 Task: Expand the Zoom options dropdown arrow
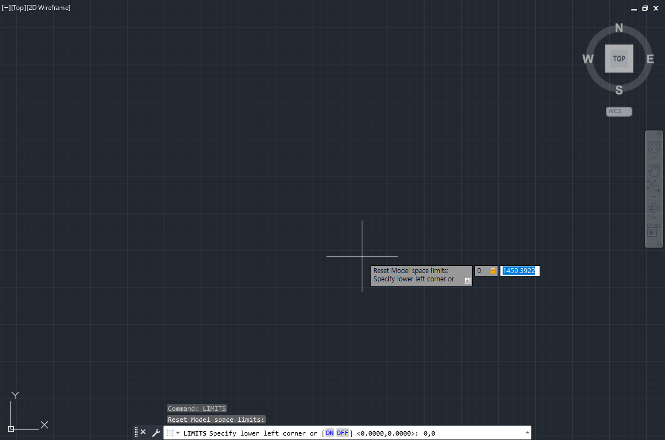tap(654, 196)
